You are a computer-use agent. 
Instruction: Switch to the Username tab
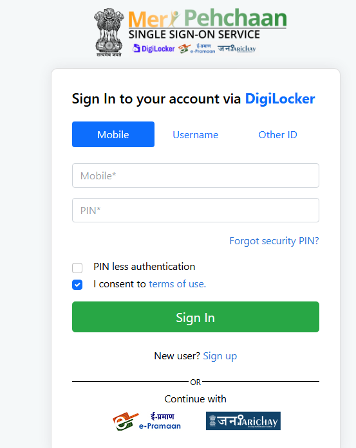[x=196, y=134]
